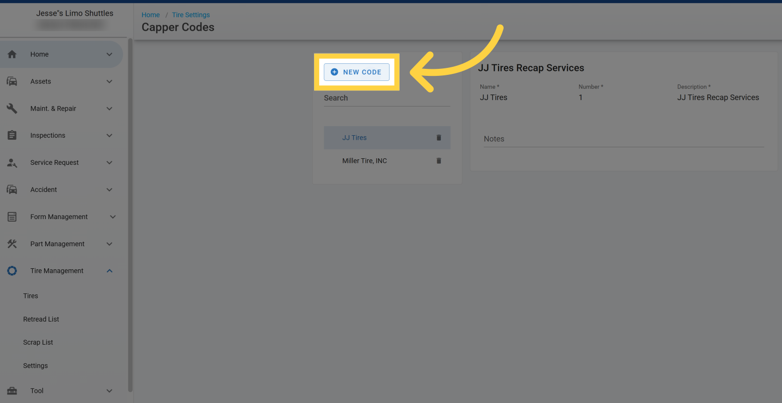This screenshot has width=782, height=403.
Task: Click the Search input field
Action: [386, 98]
